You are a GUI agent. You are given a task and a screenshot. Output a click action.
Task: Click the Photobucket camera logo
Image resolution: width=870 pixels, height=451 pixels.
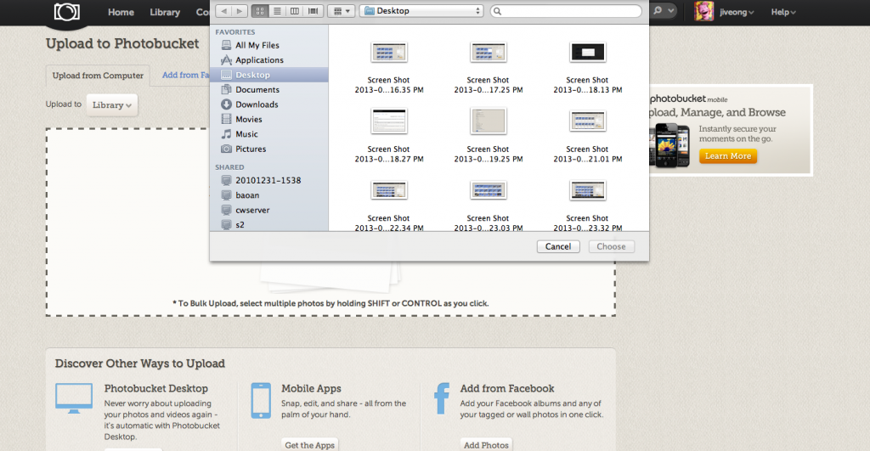pos(66,12)
